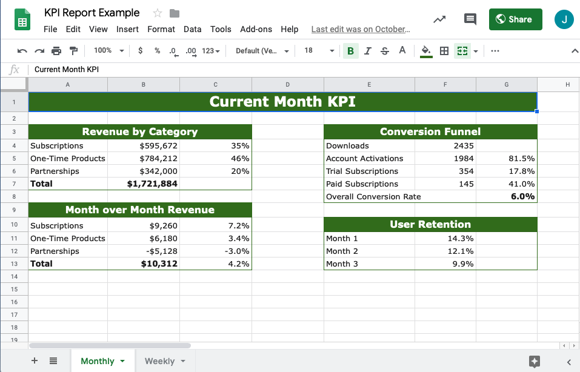Expand the font size 18 dropdown

click(x=319, y=51)
